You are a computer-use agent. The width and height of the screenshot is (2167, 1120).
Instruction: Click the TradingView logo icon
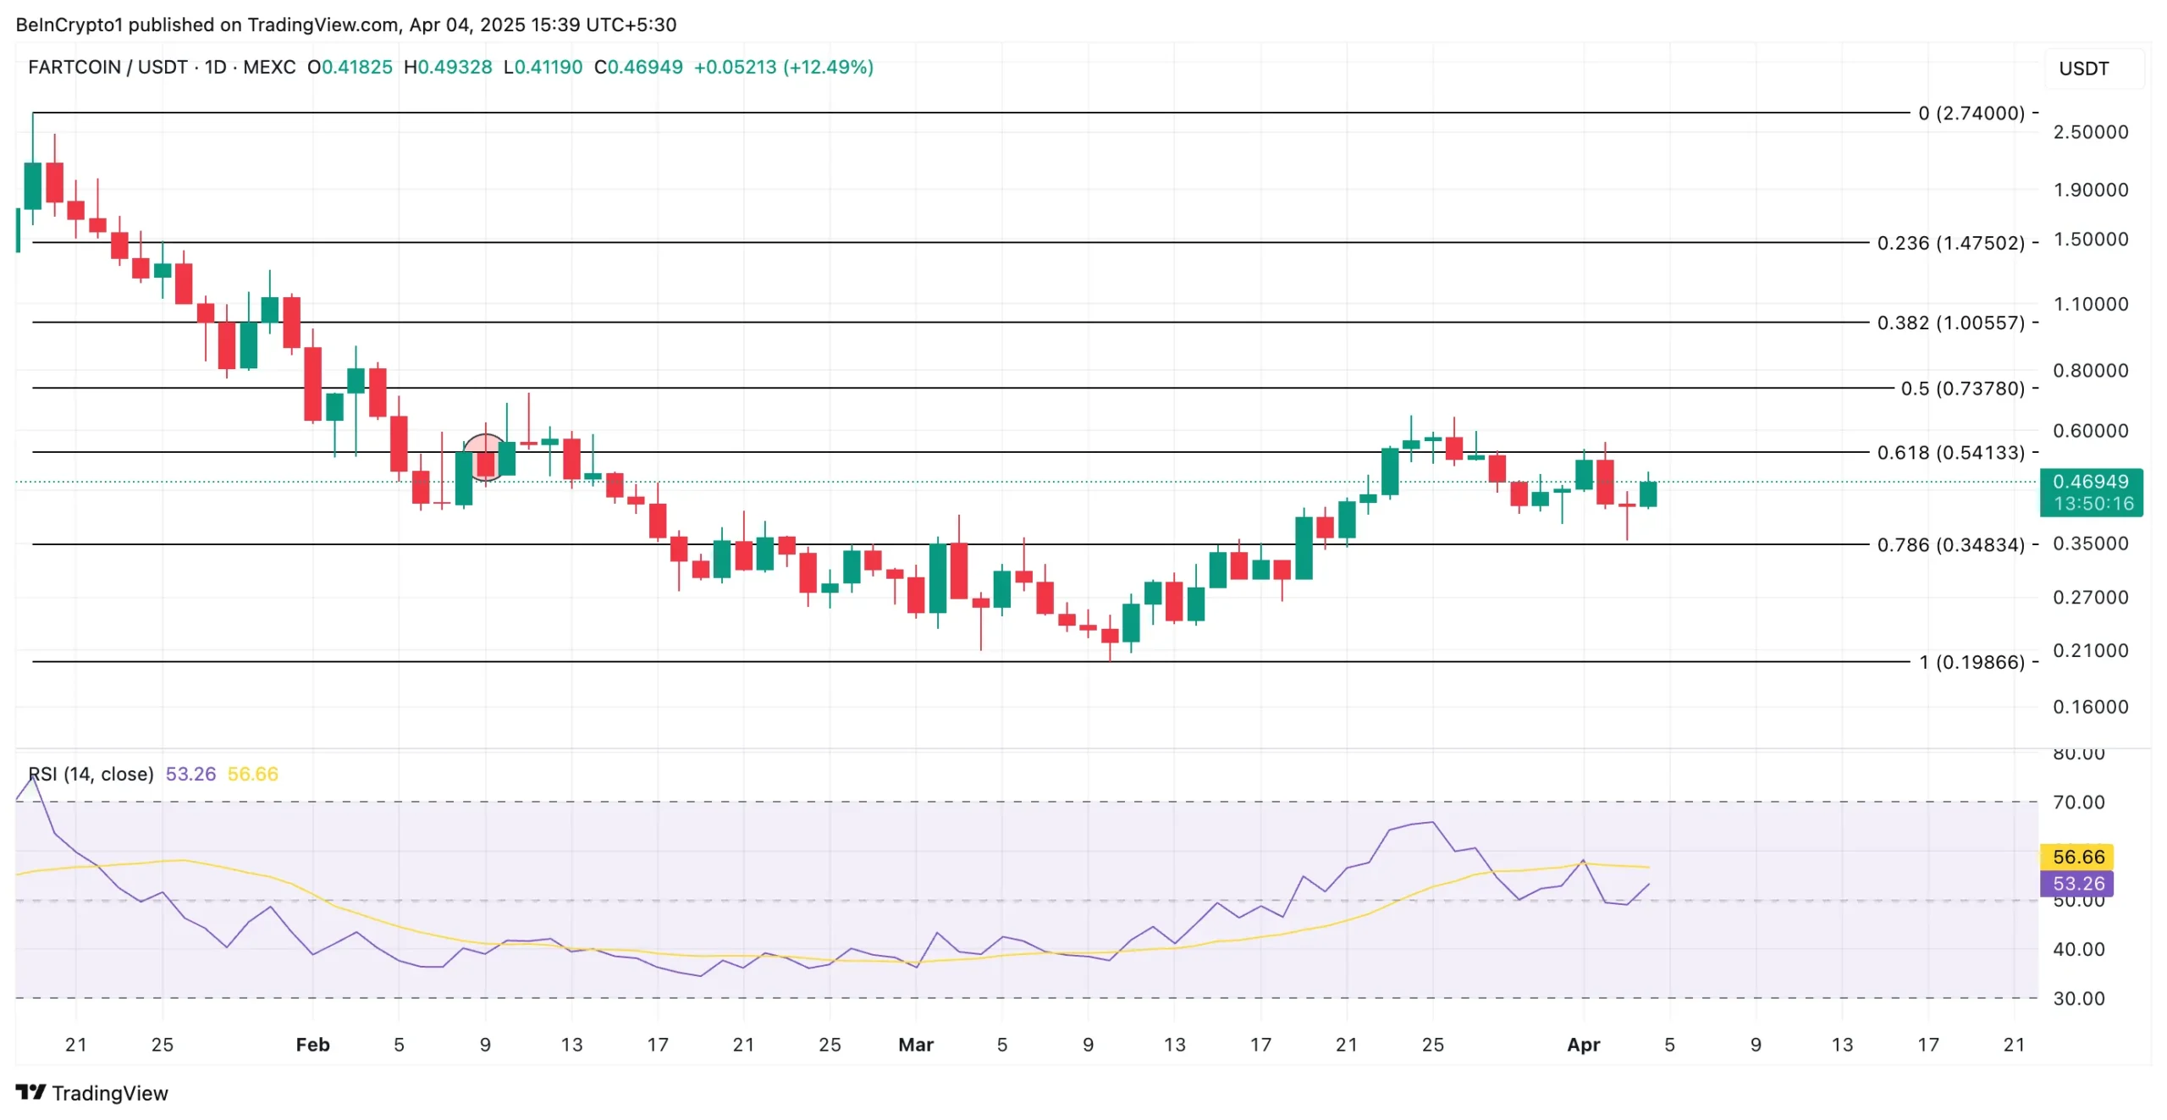tap(30, 1092)
